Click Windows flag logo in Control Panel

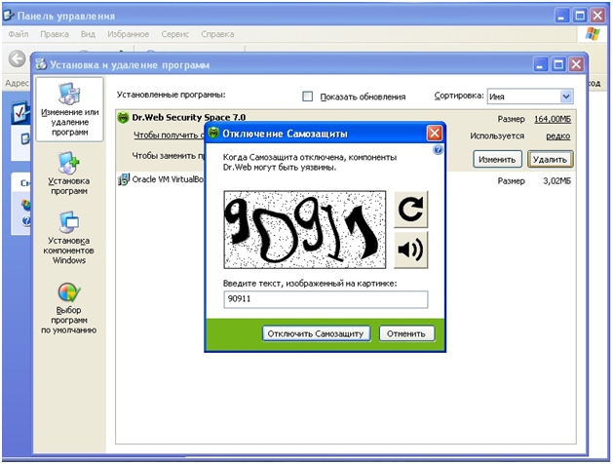(x=593, y=34)
